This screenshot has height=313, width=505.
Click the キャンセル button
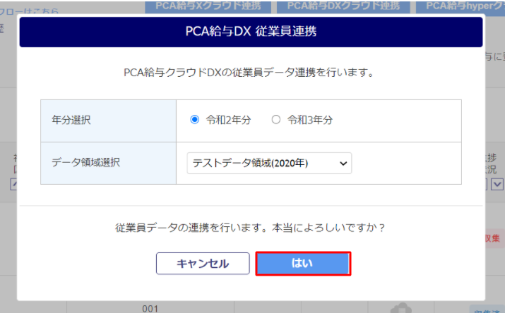203,264
